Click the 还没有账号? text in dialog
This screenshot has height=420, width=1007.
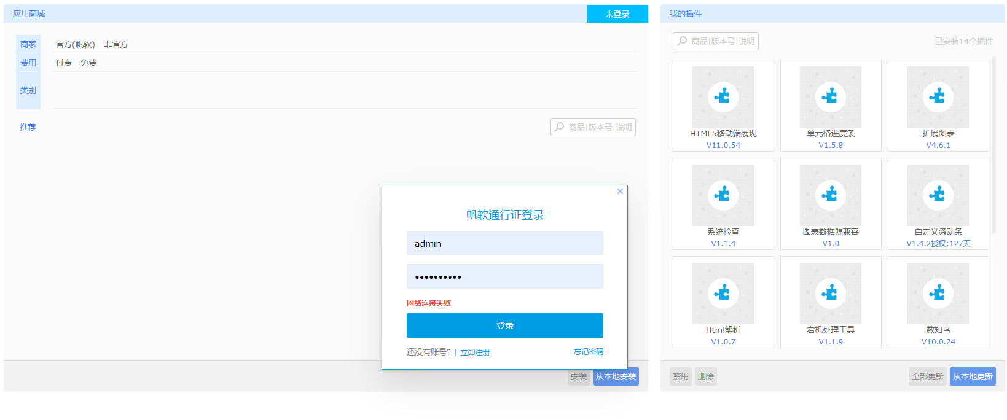(429, 352)
